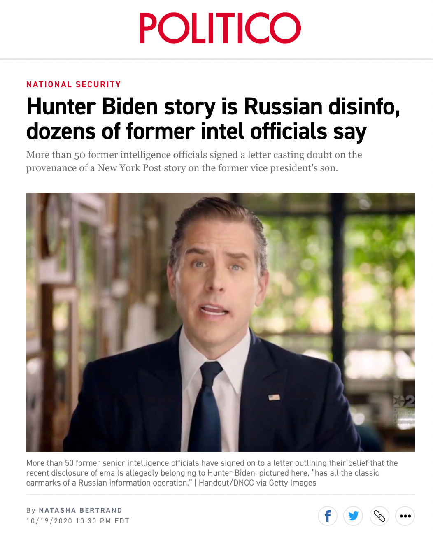Open author page for Natasha Bertrand
The image size is (433, 539).
coord(81,510)
